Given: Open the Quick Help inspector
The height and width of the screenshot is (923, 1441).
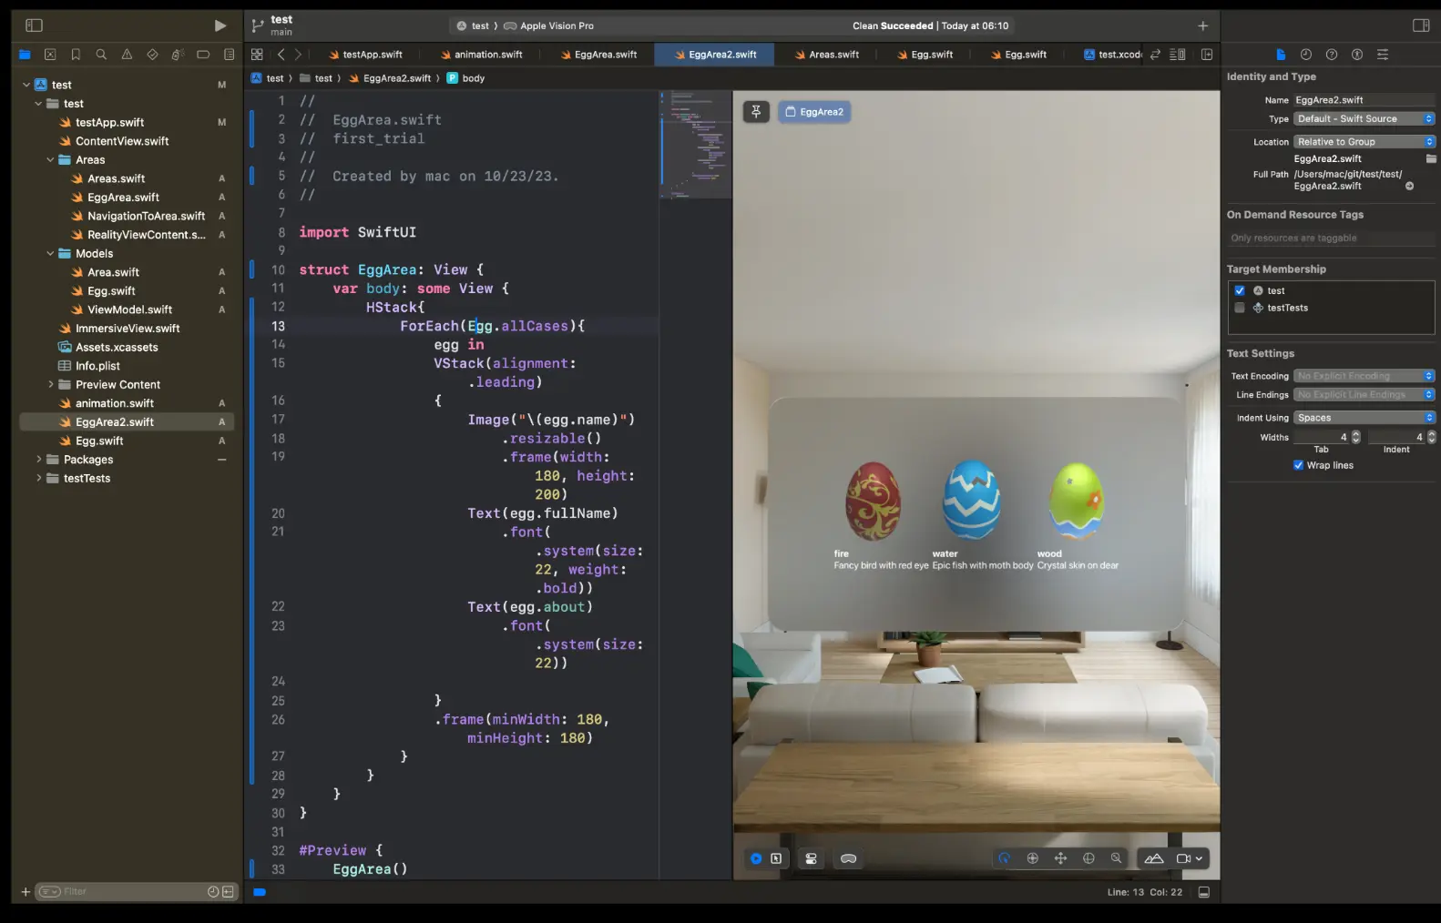Looking at the screenshot, I should click(x=1332, y=55).
